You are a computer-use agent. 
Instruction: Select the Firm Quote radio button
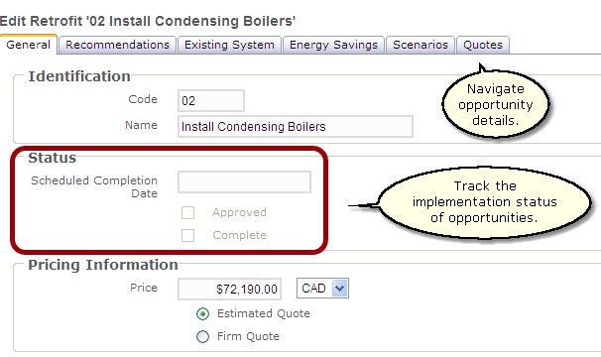click(202, 336)
